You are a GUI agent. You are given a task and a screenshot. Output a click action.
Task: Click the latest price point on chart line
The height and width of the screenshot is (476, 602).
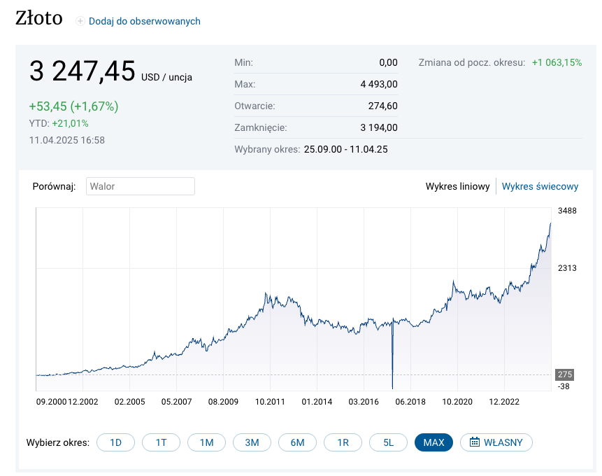(551, 223)
